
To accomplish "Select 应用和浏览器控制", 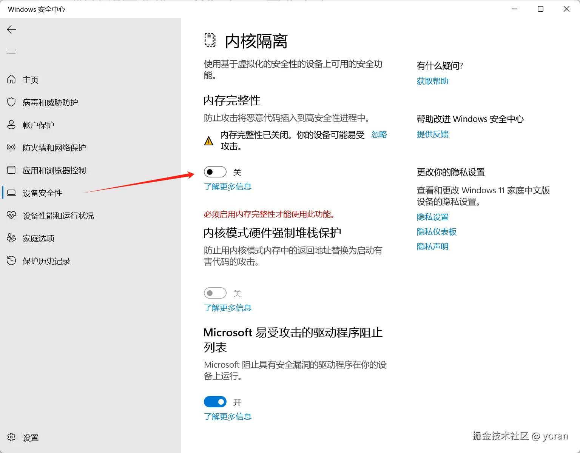I will pyautogui.click(x=91, y=170).
